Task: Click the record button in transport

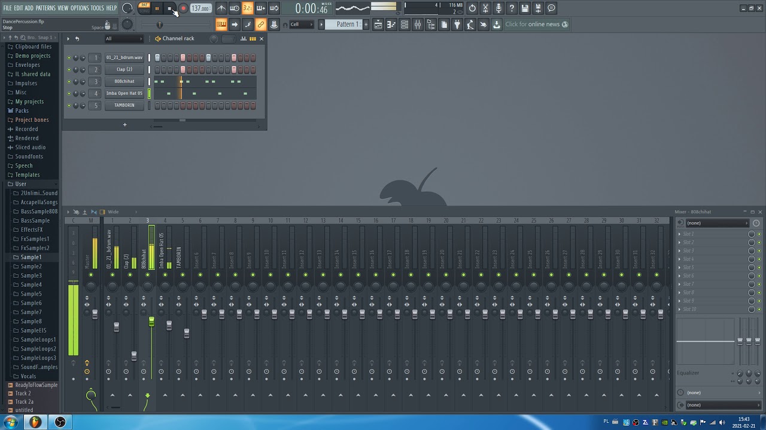Action: [183, 8]
